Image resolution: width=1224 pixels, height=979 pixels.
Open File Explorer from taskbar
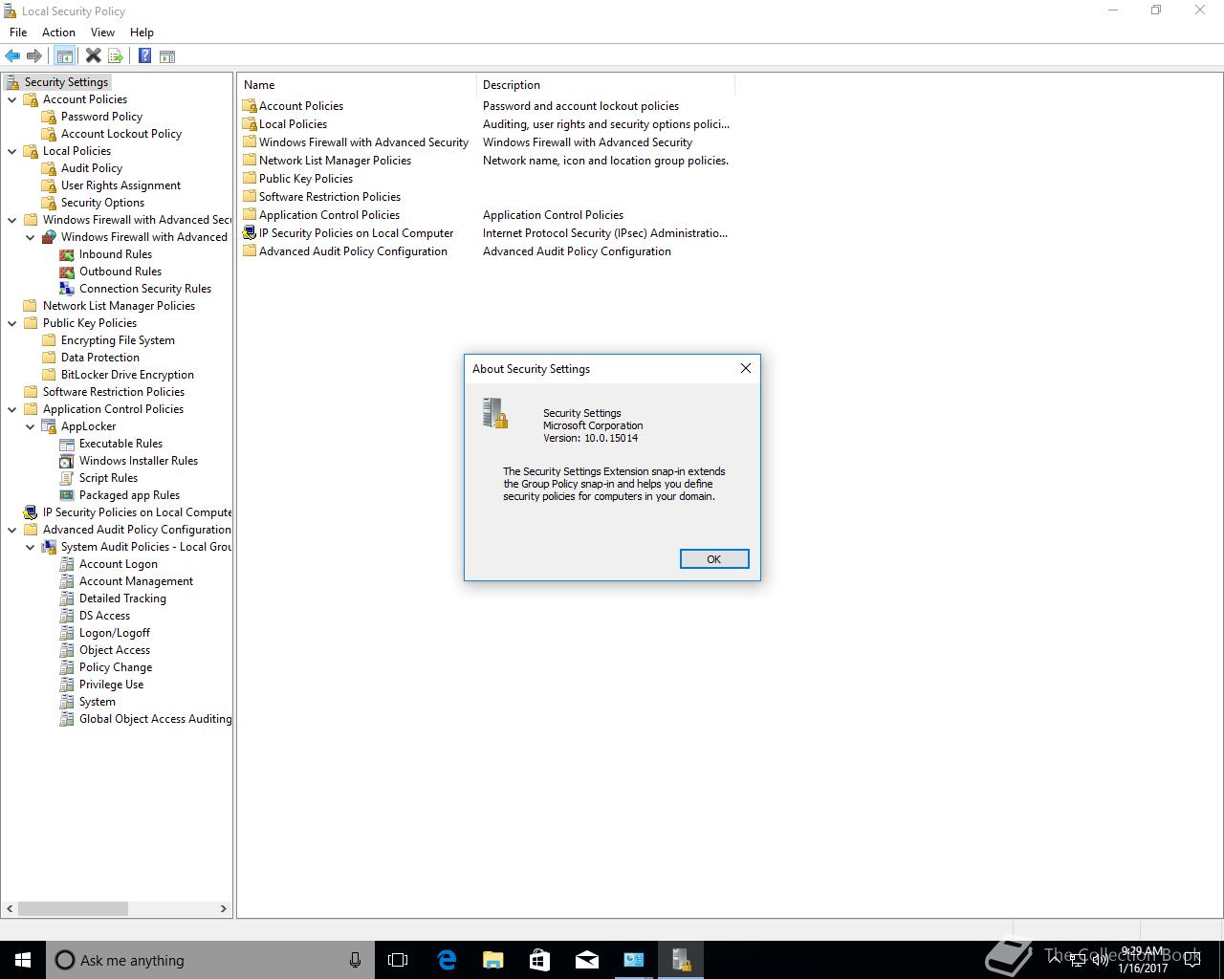coord(493,960)
